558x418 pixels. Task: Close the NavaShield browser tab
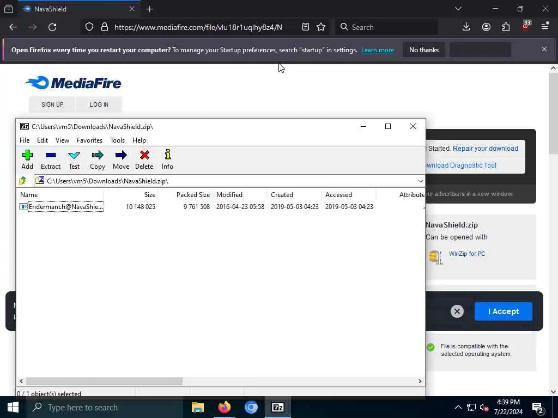132,9
